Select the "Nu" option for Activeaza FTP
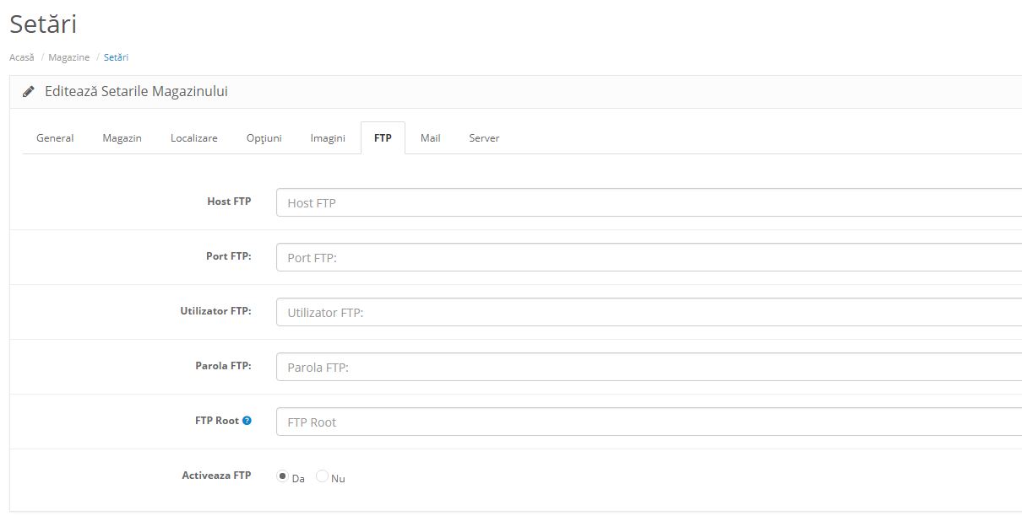Screen dimensions: 1022x516 click(x=322, y=476)
